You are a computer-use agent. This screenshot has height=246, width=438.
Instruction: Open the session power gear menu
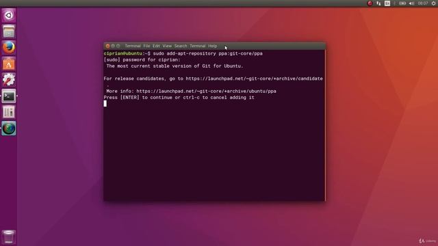click(x=434, y=3)
